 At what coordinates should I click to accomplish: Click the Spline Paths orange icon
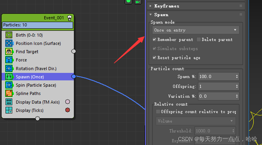pyautogui.click(x=9, y=93)
